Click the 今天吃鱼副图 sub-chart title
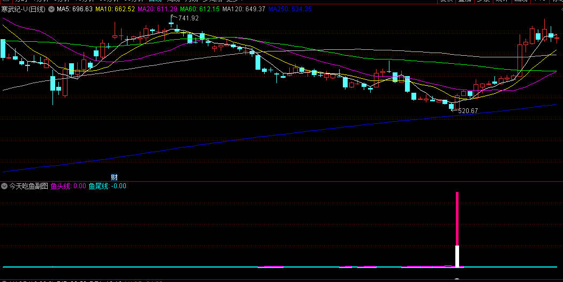 click(28, 186)
